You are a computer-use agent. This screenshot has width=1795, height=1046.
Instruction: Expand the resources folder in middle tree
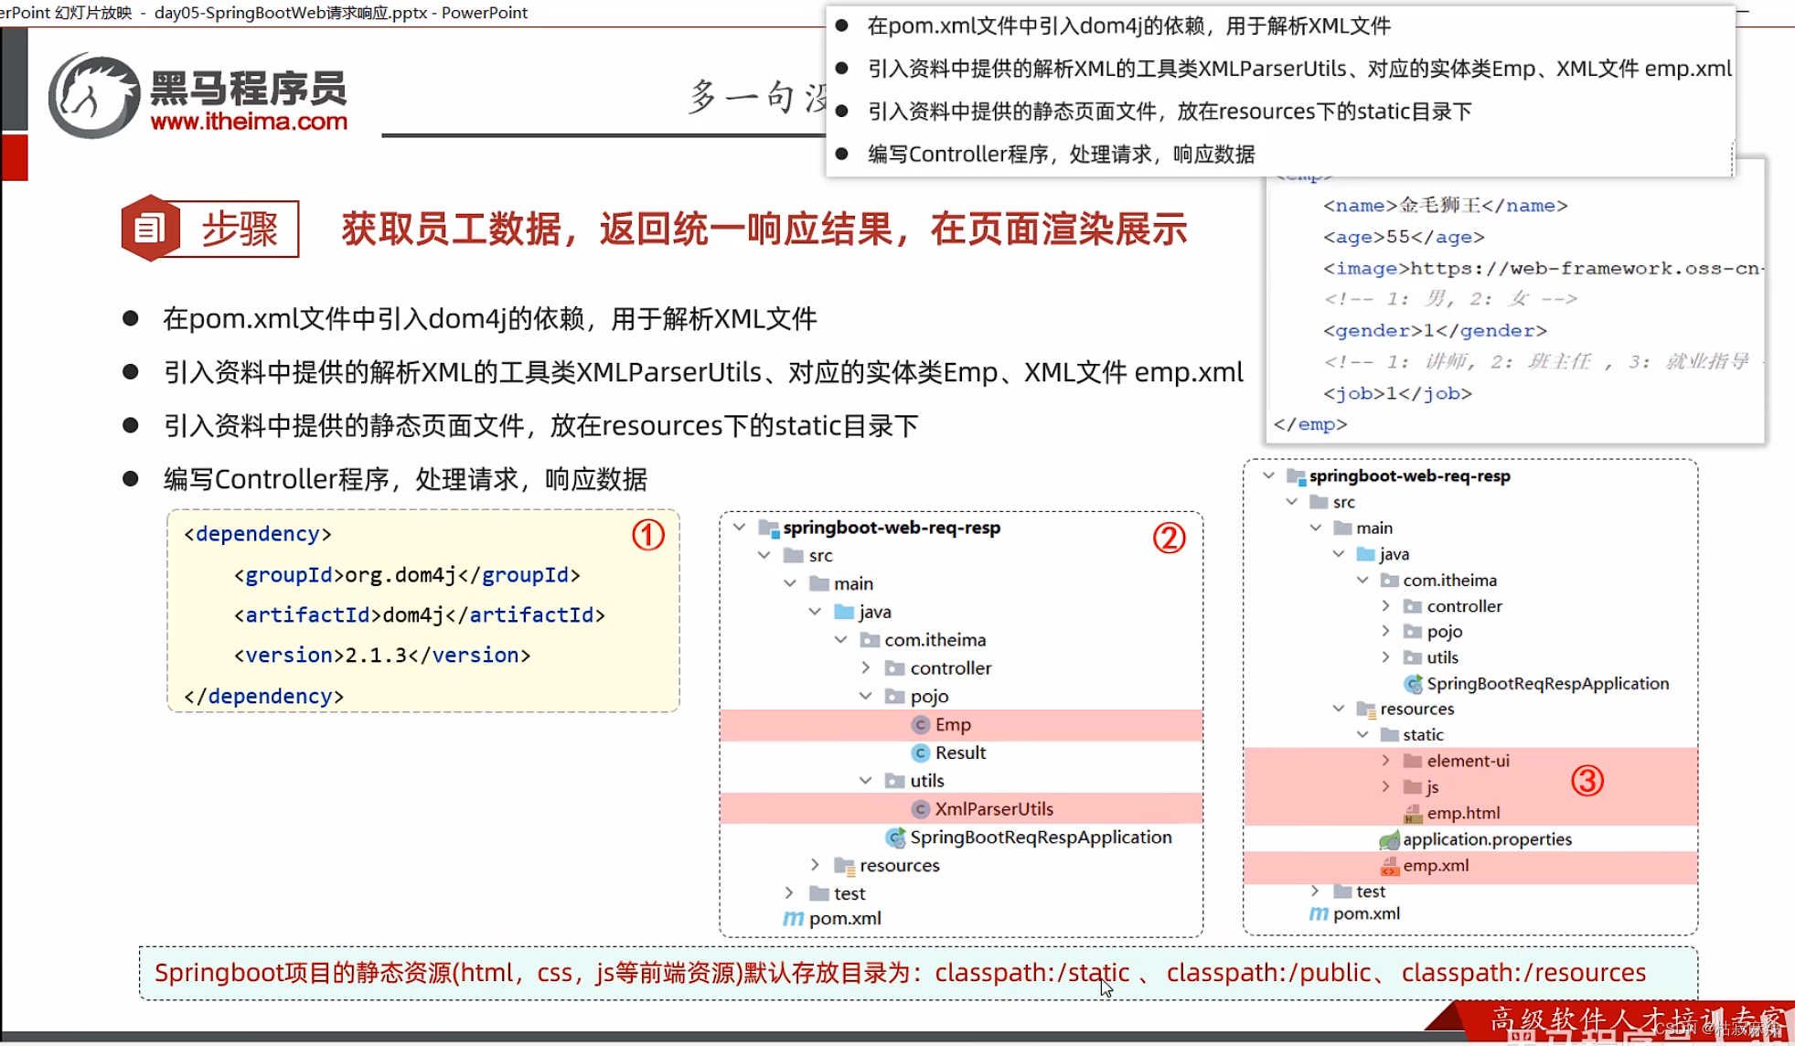coord(815,865)
